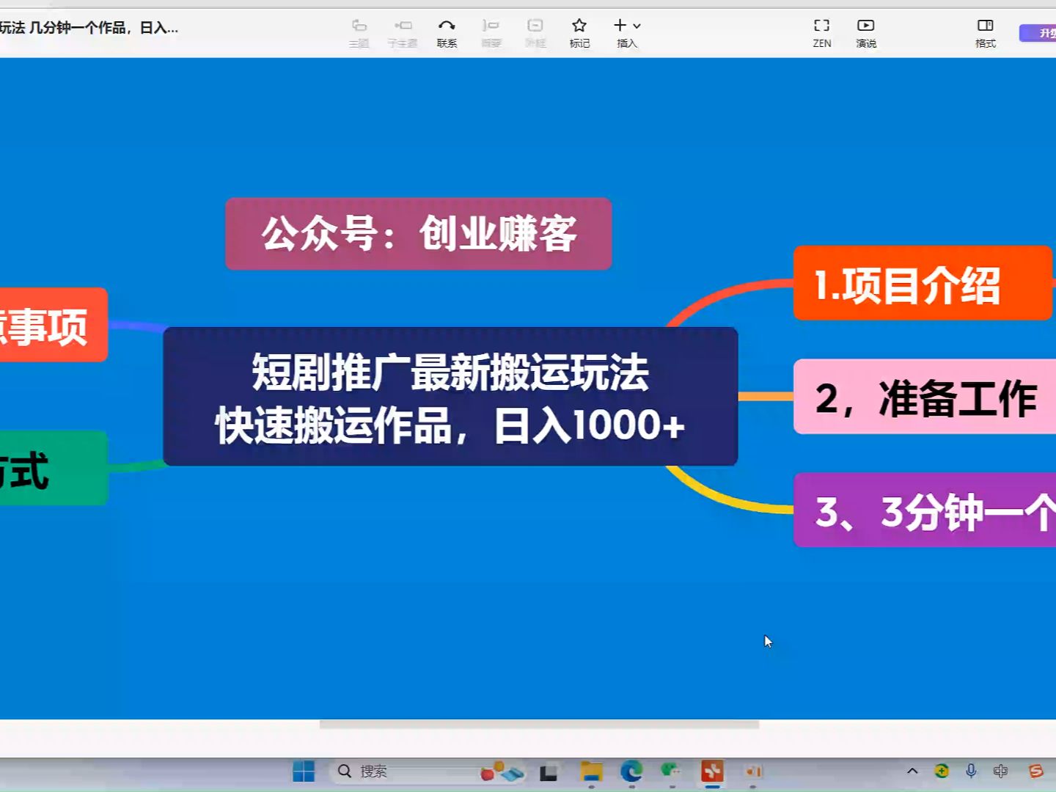Open WeChat from the taskbar

tap(672, 771)
